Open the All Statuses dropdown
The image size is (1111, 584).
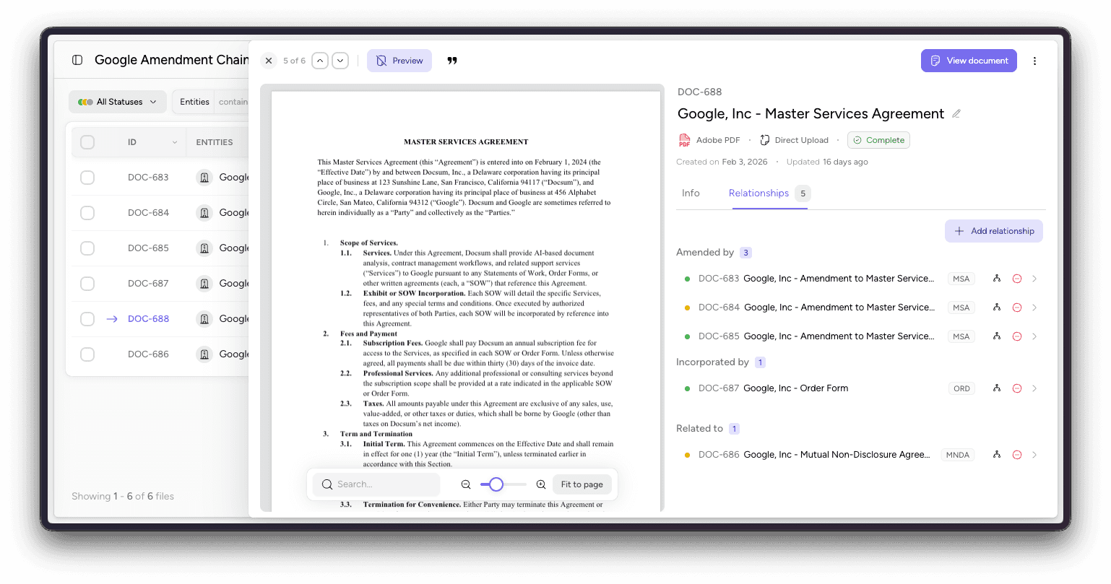(x=118, y=102)
